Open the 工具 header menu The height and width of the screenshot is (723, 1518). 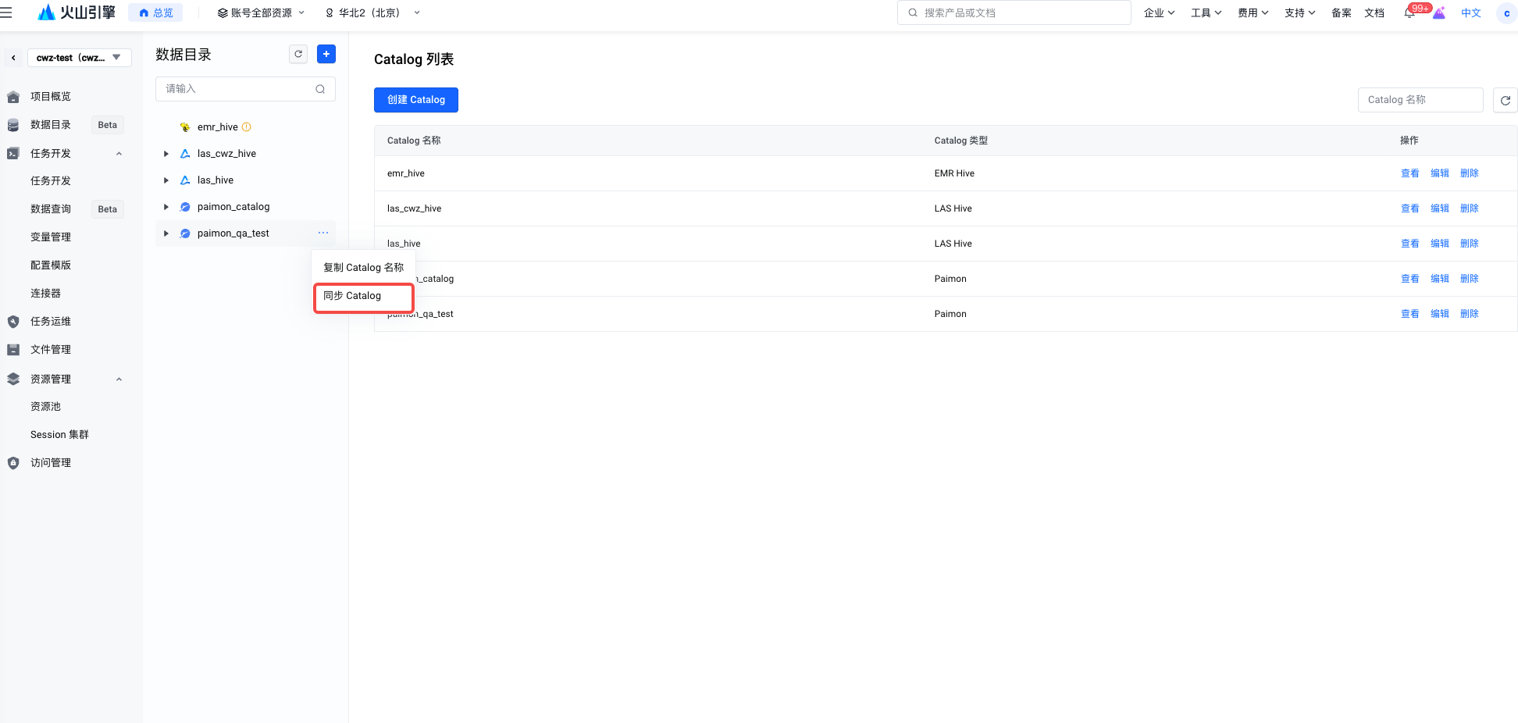1206,12
